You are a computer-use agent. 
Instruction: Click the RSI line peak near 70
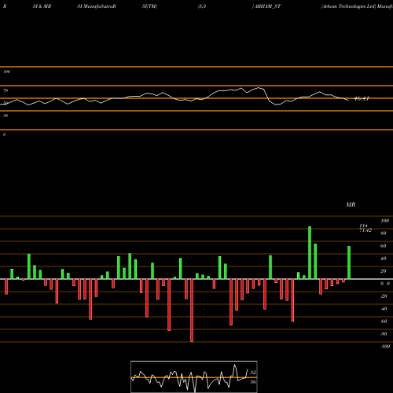tap(259, 88)
